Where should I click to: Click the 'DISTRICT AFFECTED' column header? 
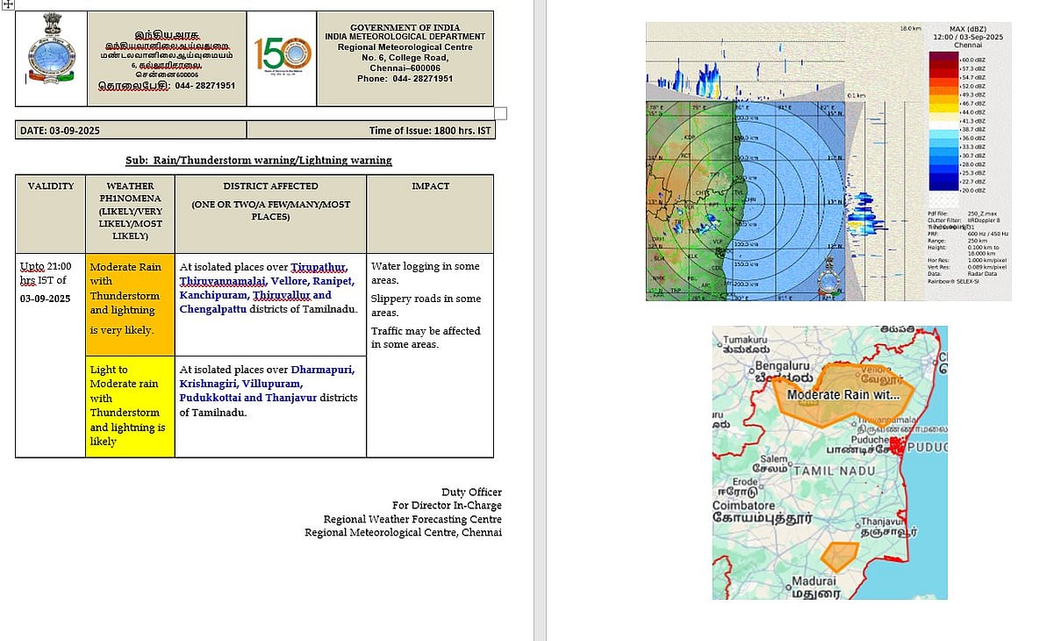270,186
